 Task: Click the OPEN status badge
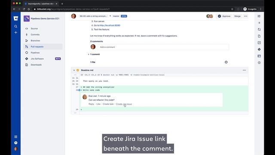124,16
